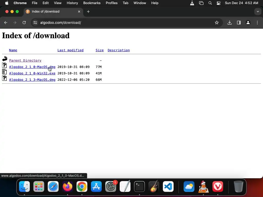The width and height of the screenshot is (263, 197).
Task: Open the Help menu
Action: [155, 3]
